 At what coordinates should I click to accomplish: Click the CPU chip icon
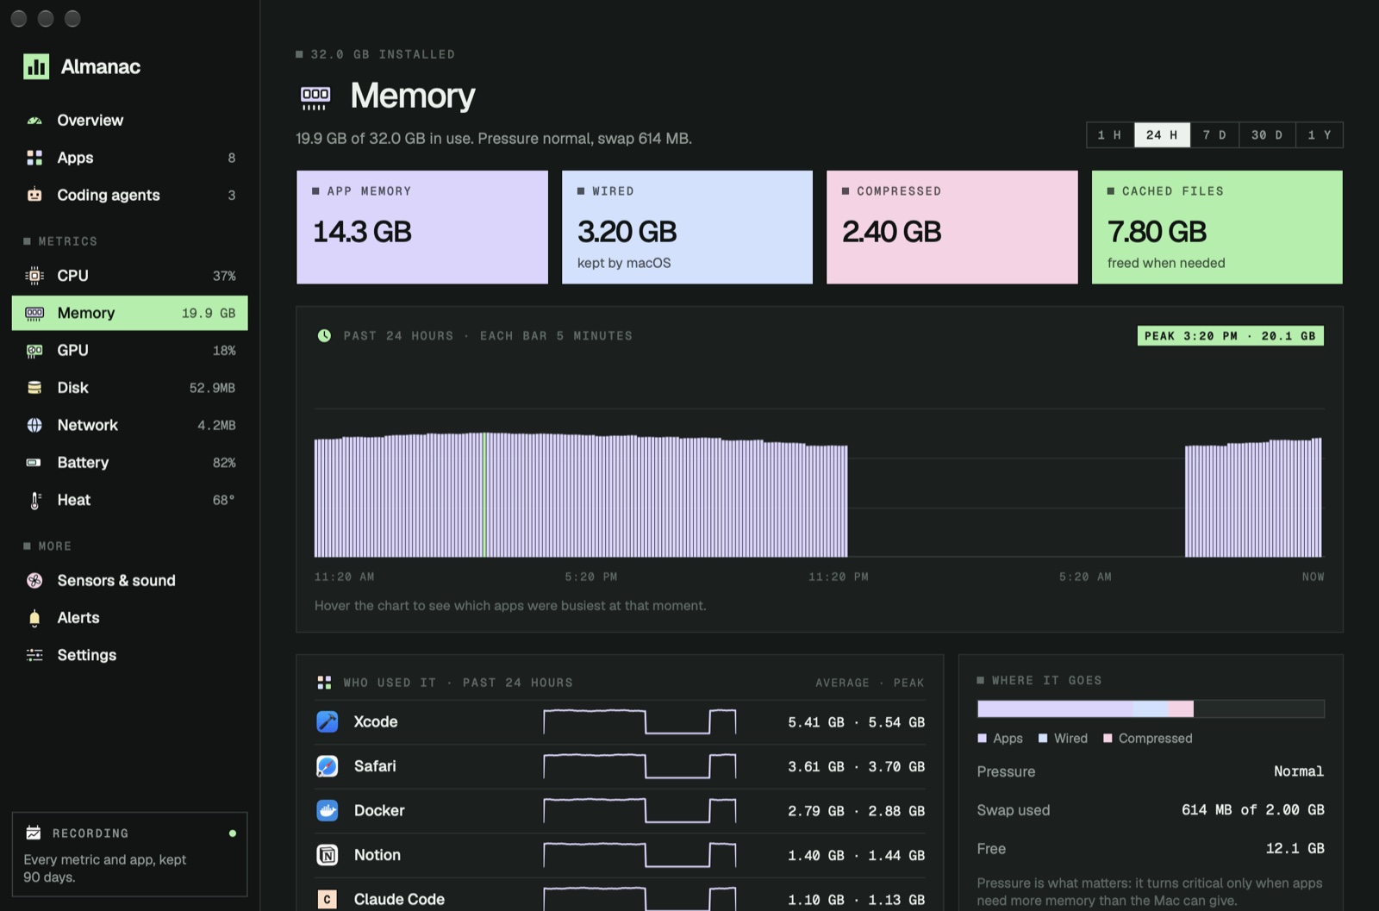[34, 276]
